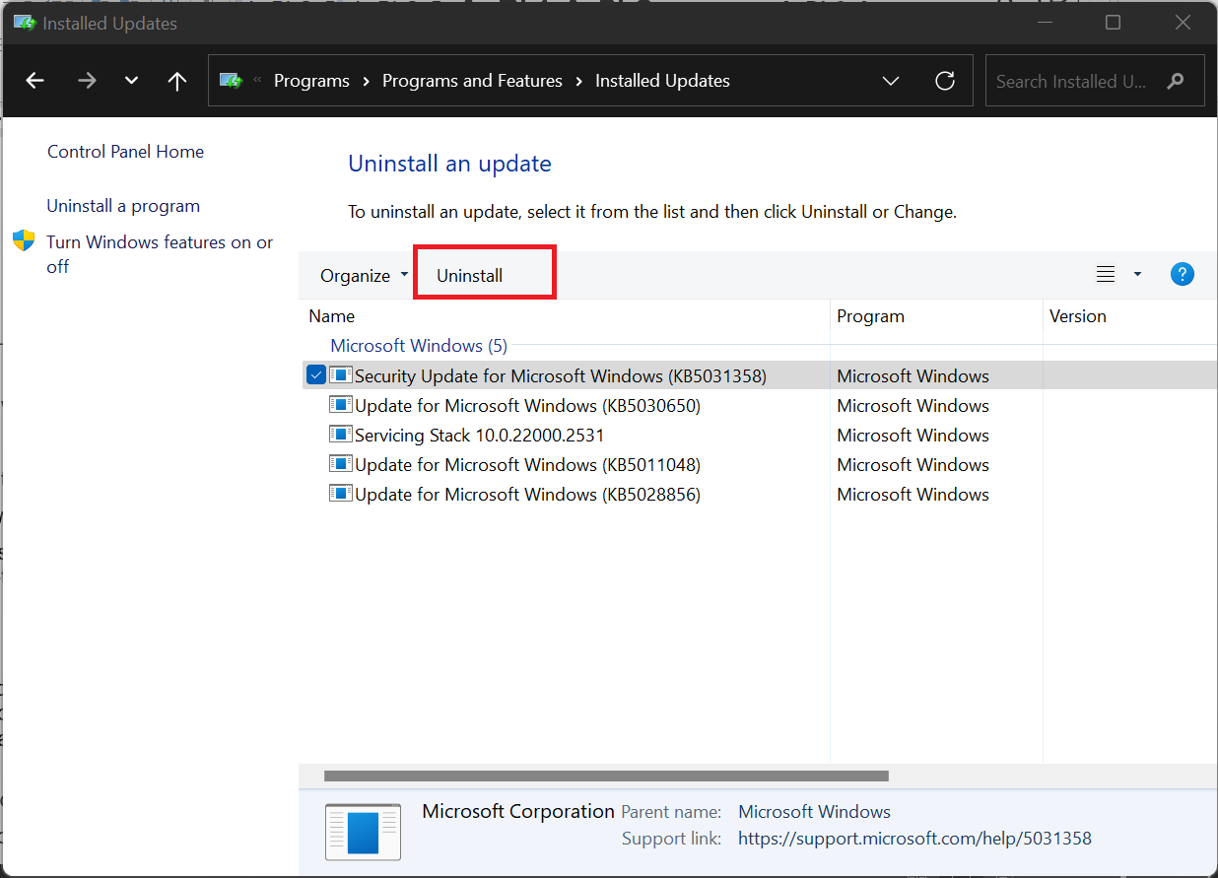Click the icon beside KB5011048 update

tap(341, 464)
